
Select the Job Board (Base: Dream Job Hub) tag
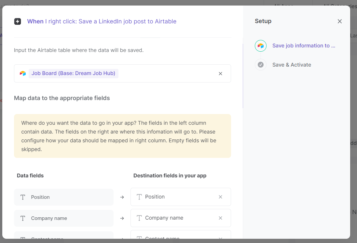click(73, 73)
